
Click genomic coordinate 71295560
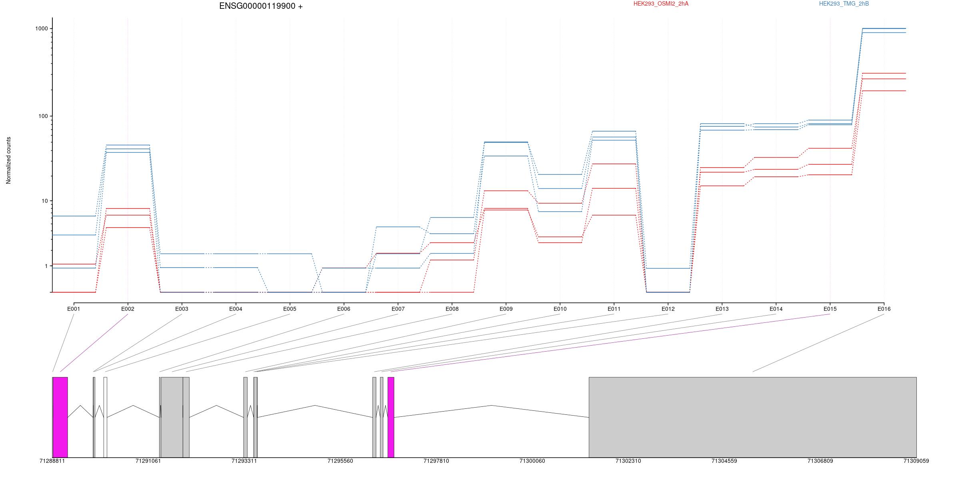340,461
